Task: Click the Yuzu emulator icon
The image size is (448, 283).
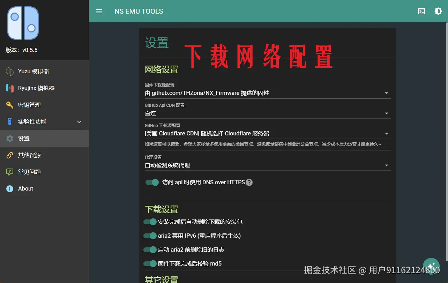Action: [10, 71]
